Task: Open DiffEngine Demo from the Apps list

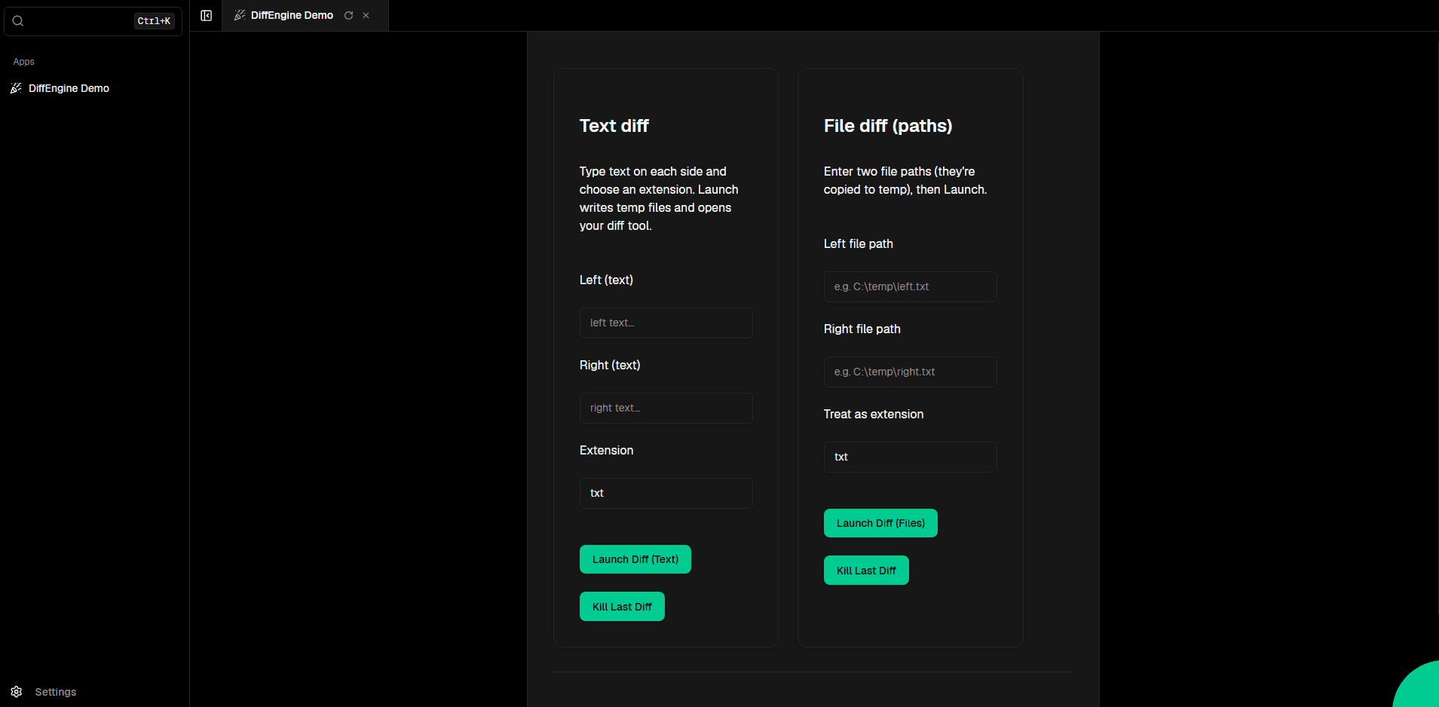Action: (x=69, y=88)
